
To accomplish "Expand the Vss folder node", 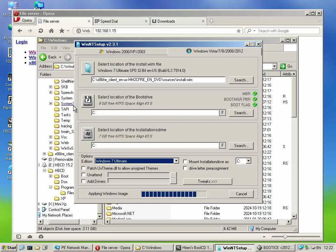I will (x=51, y=137).
